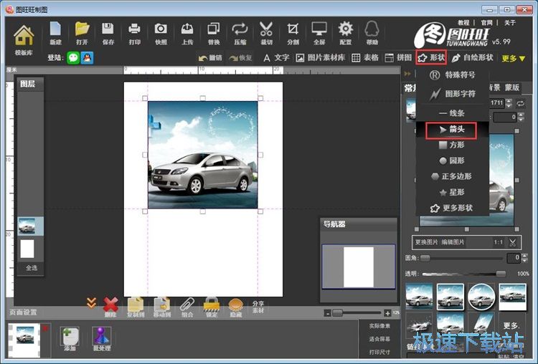
Task: Click the 更换图片 replace image button
Action: (x=427, y=242)
